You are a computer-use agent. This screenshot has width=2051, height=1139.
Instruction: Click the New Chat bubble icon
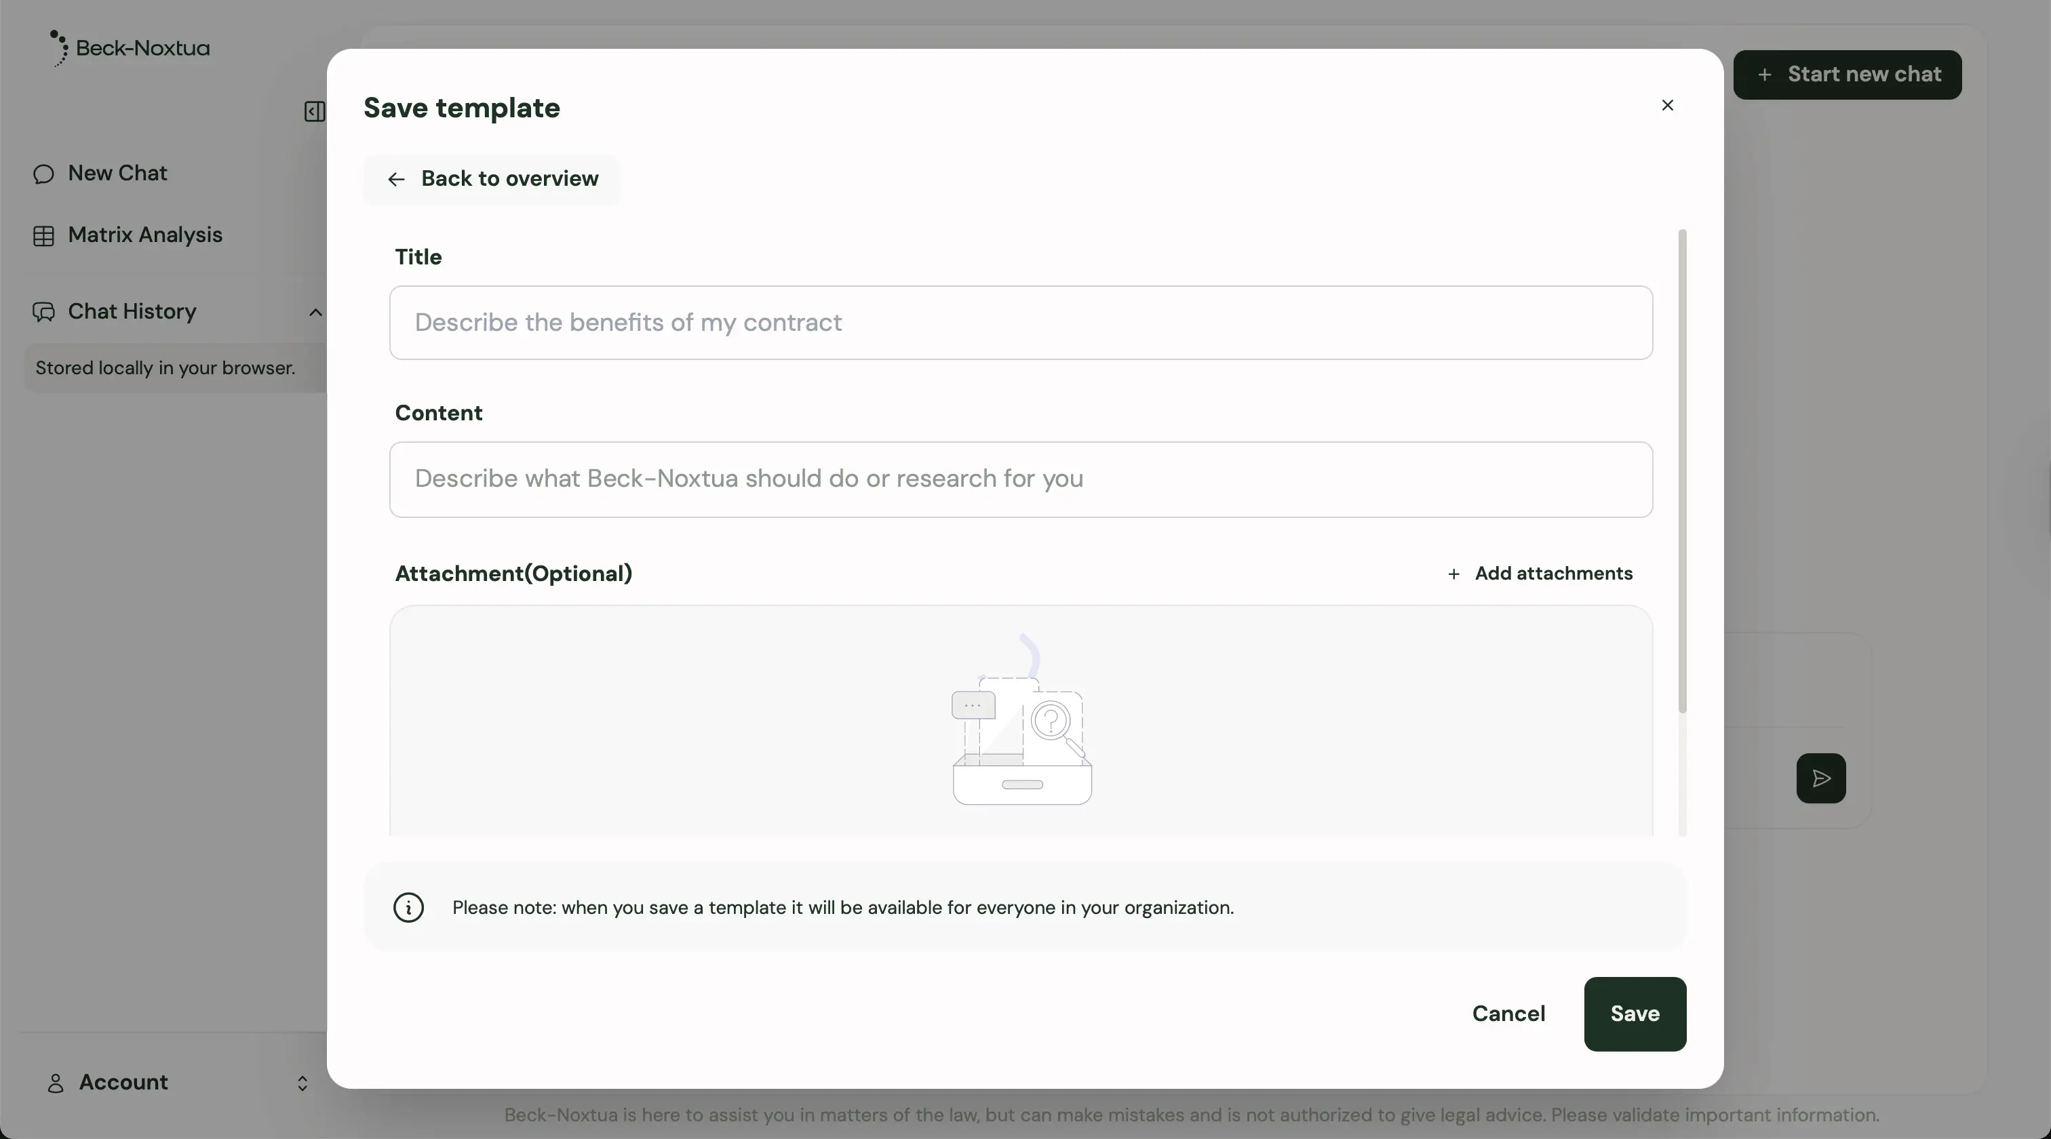click(44, 174)
